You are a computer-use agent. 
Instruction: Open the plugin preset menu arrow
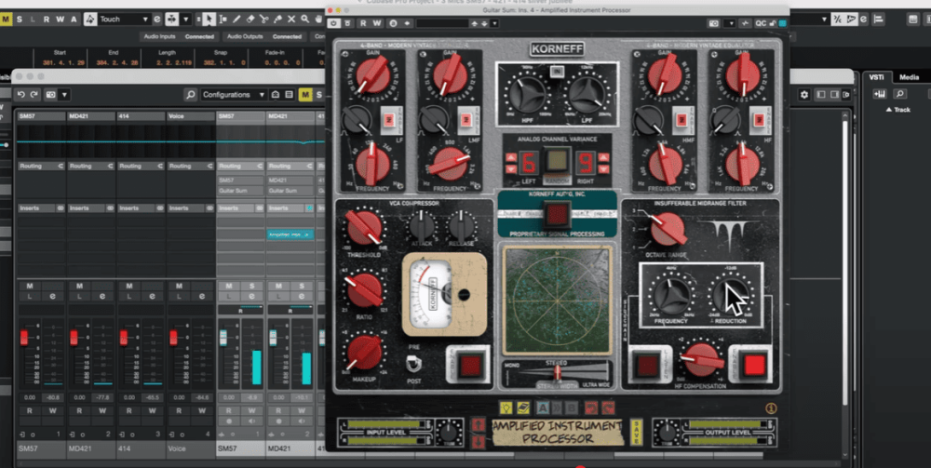tap(494, 23)
